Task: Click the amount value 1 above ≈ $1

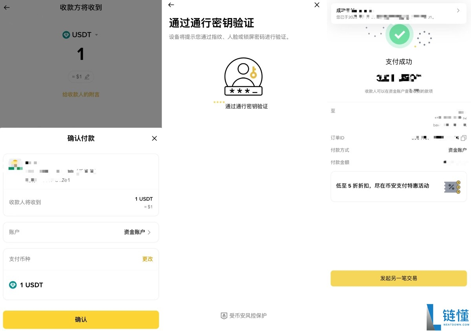Action: coord(81,54)
